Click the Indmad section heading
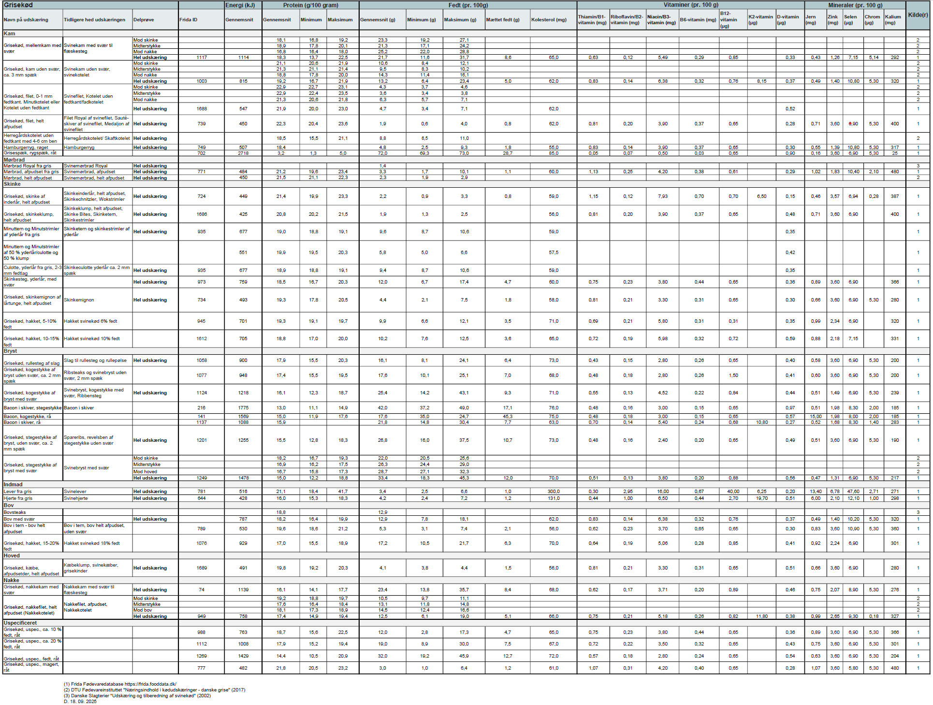This screenshot has height=705, width=933. tap(13, 484)
